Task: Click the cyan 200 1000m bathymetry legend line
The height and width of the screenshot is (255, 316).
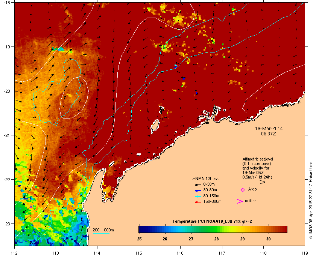Action: 101,234
